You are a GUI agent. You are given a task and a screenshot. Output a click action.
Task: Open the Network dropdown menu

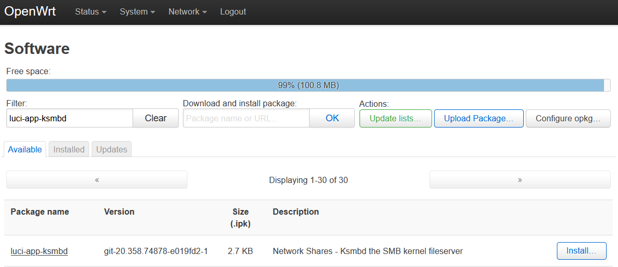[x=188, y=12]
